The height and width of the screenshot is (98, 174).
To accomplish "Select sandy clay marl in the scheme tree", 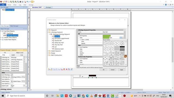I will click(59, 43).
